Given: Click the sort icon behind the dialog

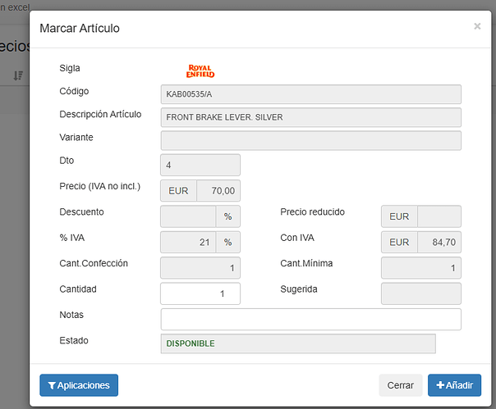Looking at the screenshot, I should (x=18, y=75).
